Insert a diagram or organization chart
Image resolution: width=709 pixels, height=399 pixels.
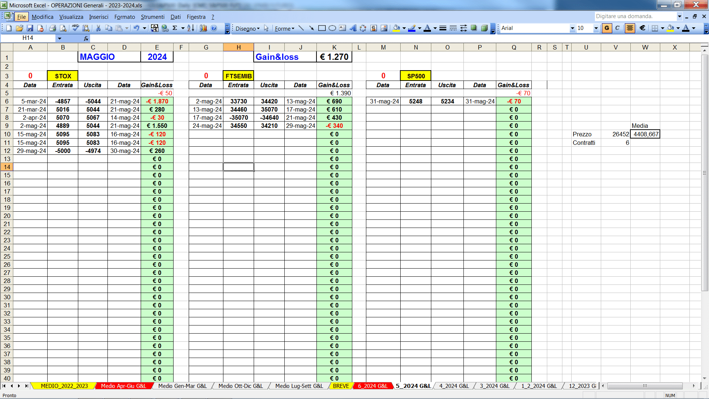(x=363, y=28)
